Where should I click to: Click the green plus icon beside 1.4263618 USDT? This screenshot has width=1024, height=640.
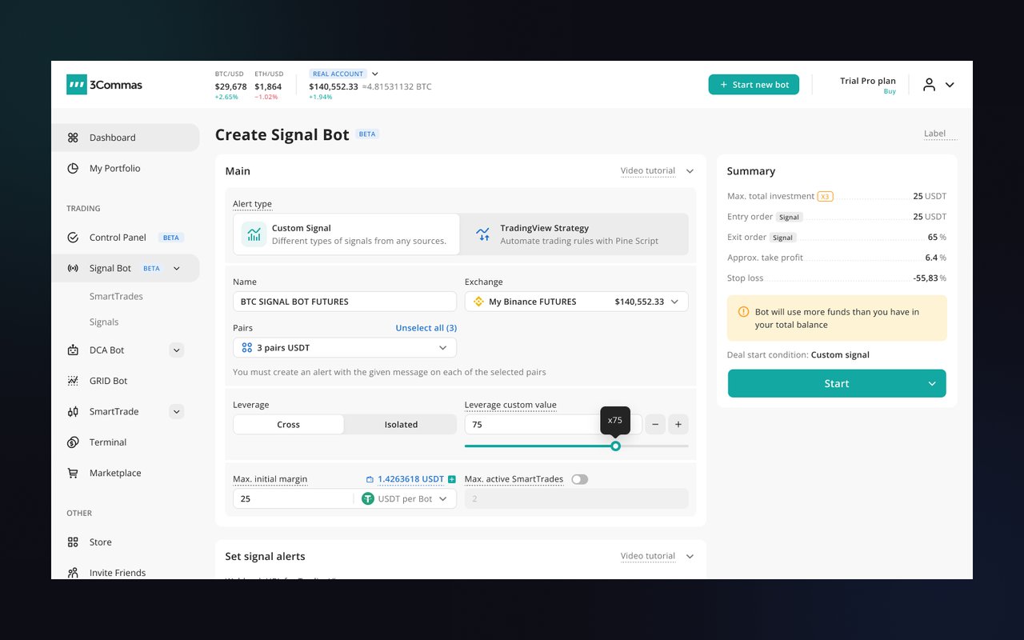tap(452, 479)
